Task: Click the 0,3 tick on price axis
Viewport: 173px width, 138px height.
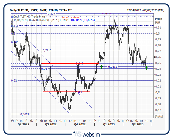Action: pyautogui.click(x=157, y=33)
